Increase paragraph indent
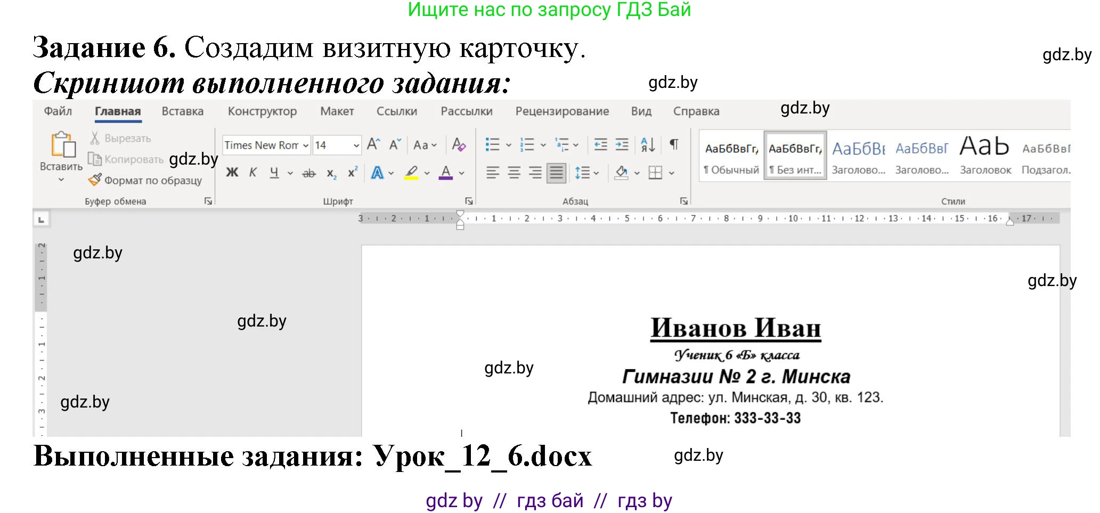Viewport: 1100px width, 513px height. (x=622, y=144)
